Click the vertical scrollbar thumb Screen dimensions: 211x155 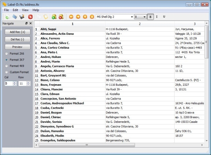coord(206,42)
